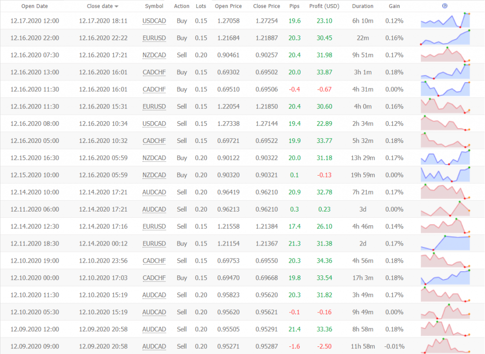Sort by the Close Price column header

point(266,6)
